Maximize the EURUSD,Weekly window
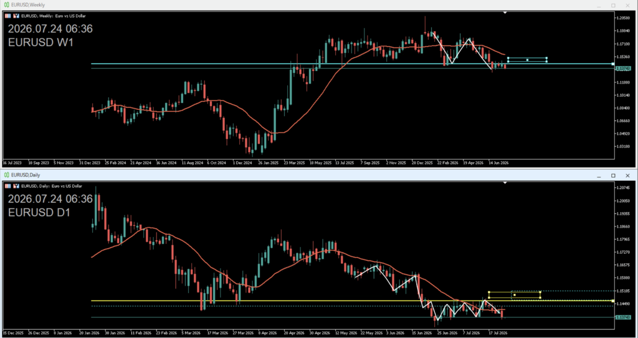The image size is (638, 338). 613,5
